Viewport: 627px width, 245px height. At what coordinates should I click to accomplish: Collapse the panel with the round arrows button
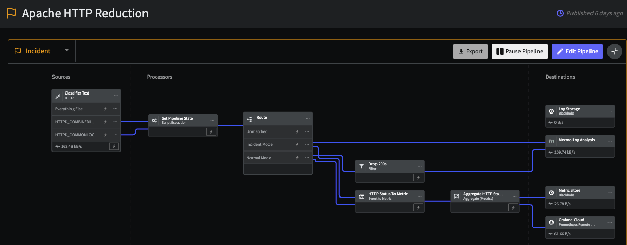(614, 51)
